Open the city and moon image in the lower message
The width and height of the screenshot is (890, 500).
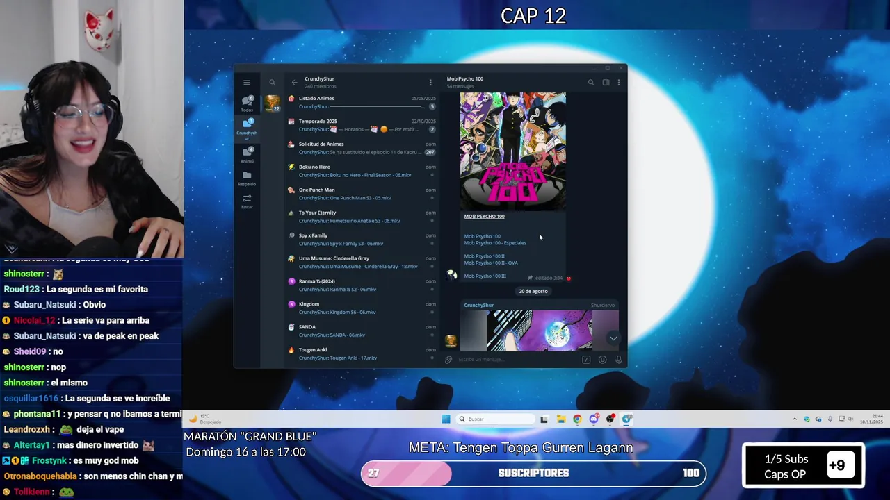(x=540, y=331)
